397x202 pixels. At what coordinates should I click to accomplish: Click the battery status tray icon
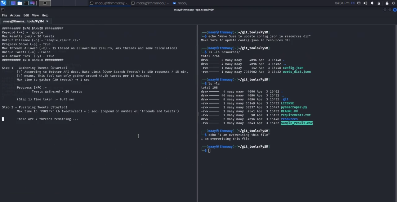click(x=379, y=3)
